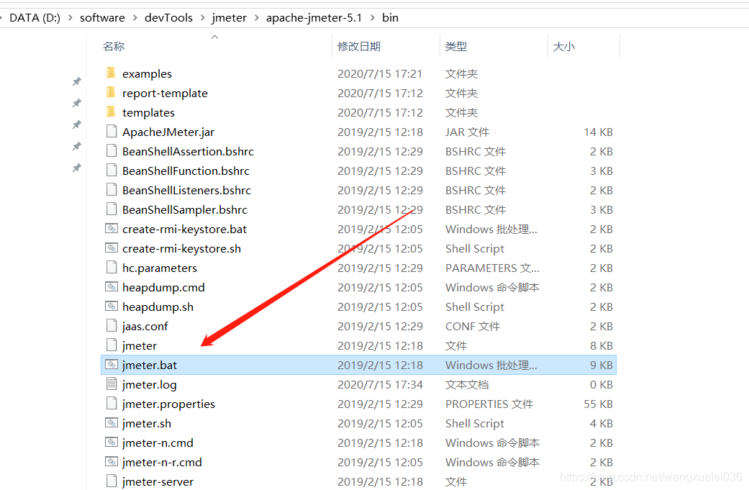Click the jmeter.sh script icon
The width and height of the screenshot is (749, 490).
click(x=112, y=423)
